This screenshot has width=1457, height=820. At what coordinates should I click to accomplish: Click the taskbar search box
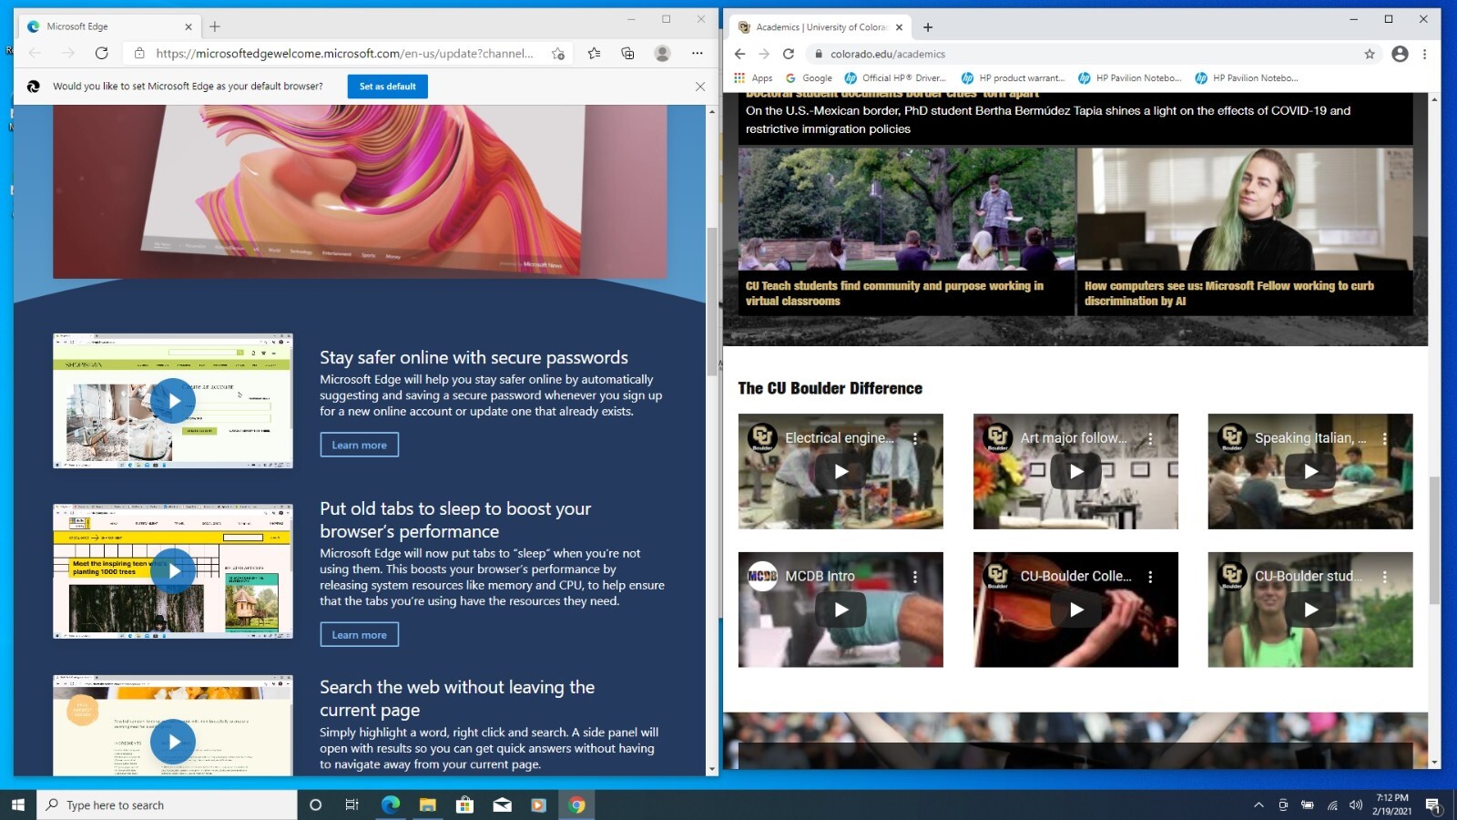pyautogui.click(x=167, y=805)
